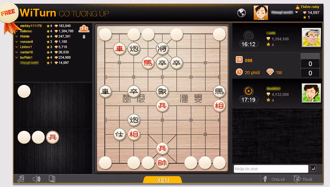Mute the sound speaker icon
Viewport: 330px width, 187px height.
coord(36,179)
